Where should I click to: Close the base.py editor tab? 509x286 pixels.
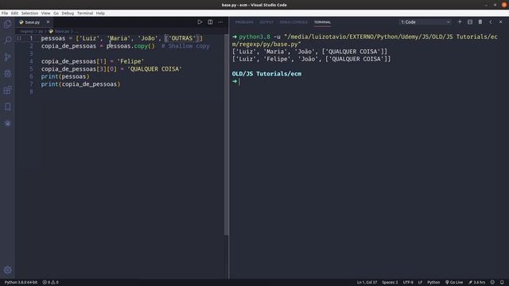48,22
